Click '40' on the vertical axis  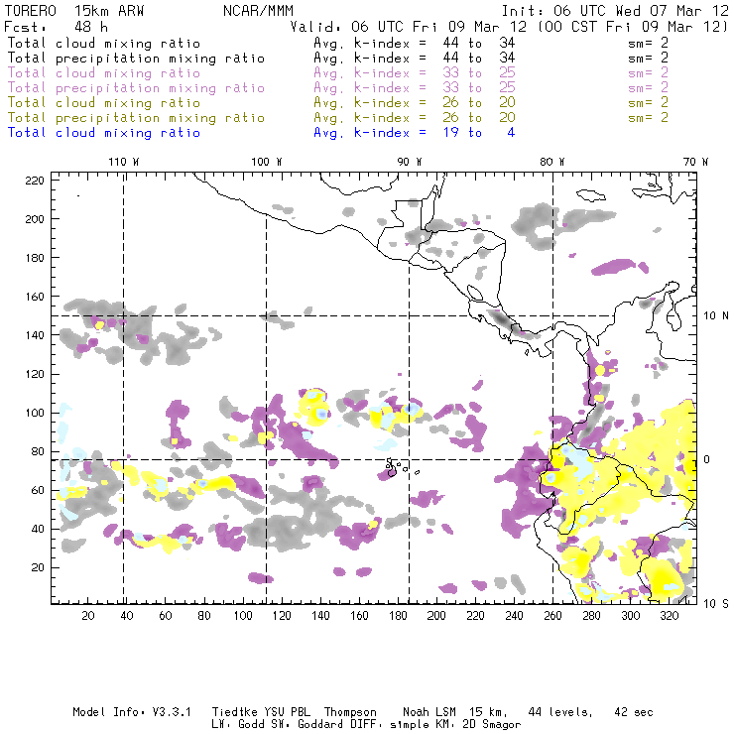[x=38, y=529]
